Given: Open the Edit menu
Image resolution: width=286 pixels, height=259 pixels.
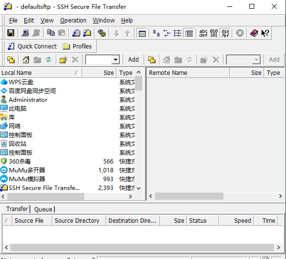Looking at the screenshot, I should point(29,21).
